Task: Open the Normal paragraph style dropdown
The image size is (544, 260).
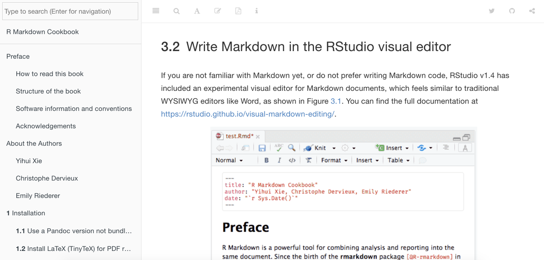Action: click(x=229, y=160)
